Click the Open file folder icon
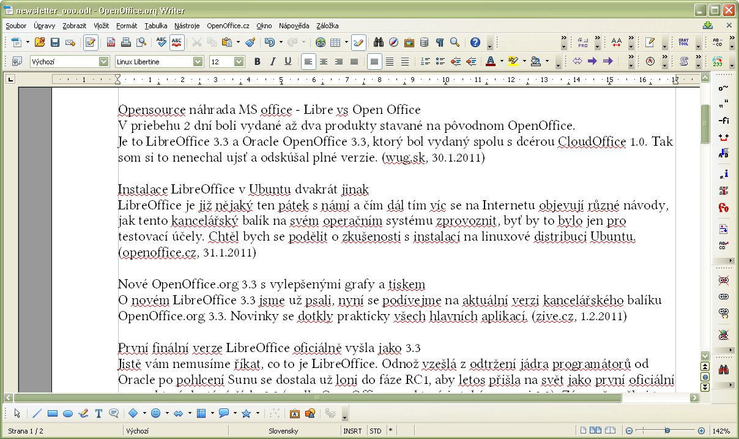This screenshot has width=739, height=439. pyautogui.click(x=40, y=42)
